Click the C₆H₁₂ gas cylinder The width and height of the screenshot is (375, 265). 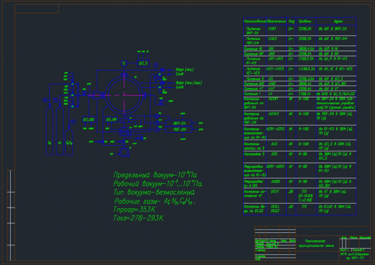pos(69,142)
